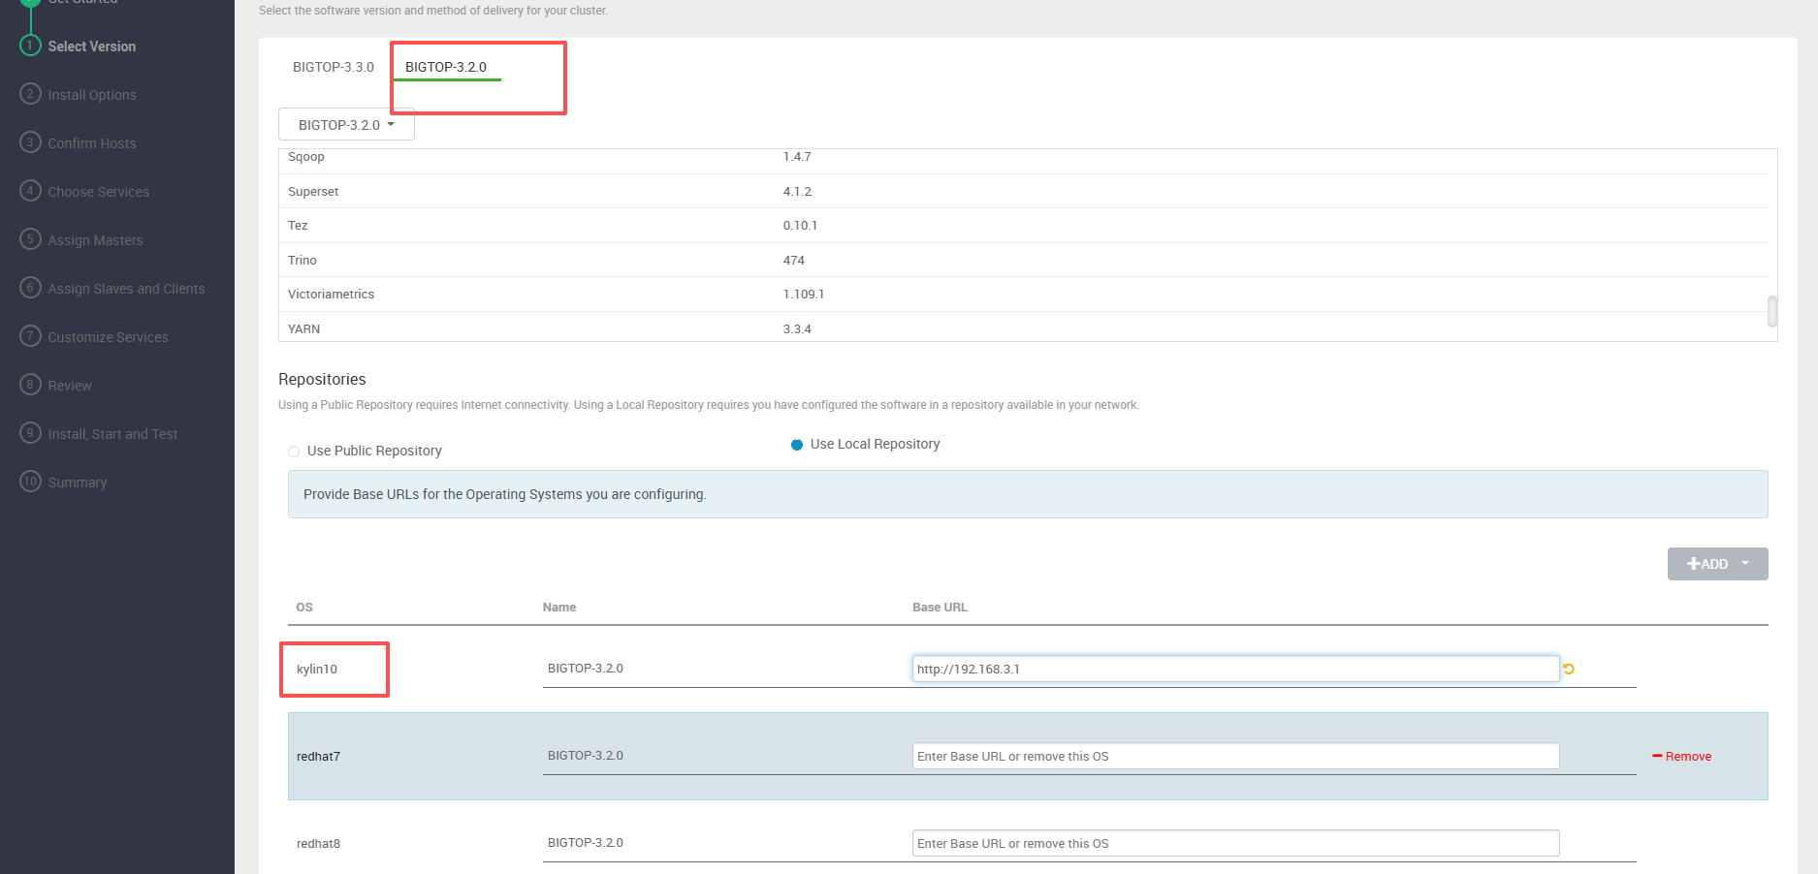Click step 7 Customize Services circle icon

30,336
